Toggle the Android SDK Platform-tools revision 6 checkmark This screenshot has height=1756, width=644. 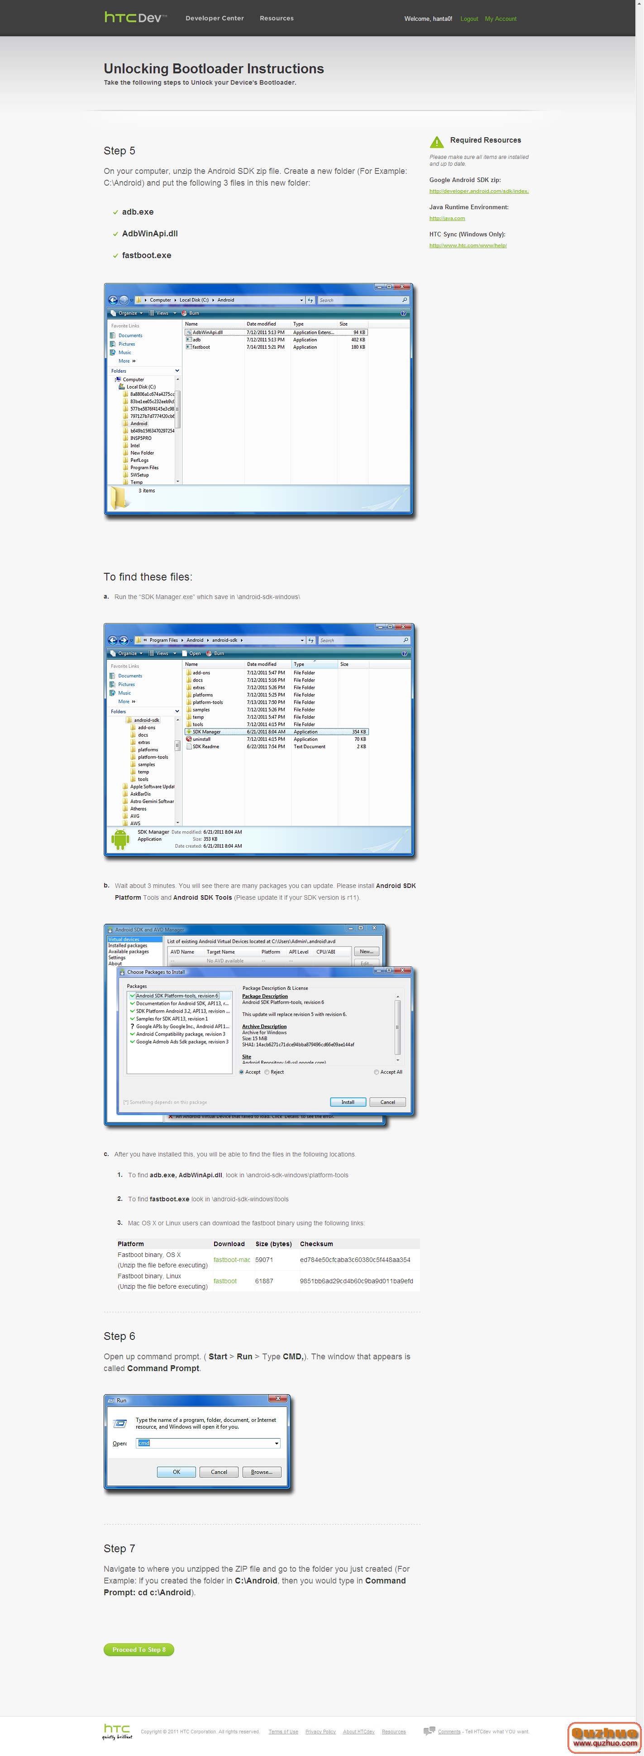click(x=132, y=996)
